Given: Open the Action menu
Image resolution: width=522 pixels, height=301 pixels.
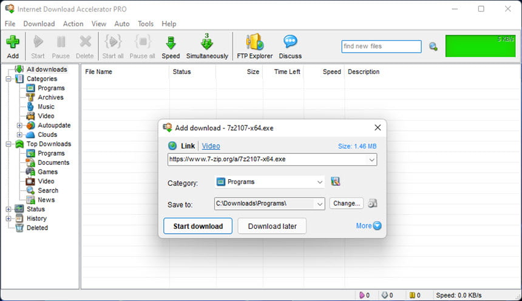Looking at the screenshot, I should 73,24.
